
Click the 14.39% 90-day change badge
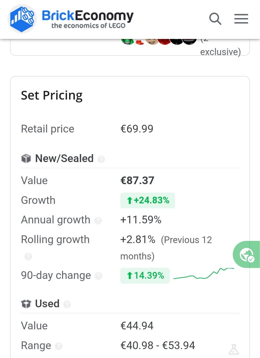pyautogui.click(x=145, y=276)
